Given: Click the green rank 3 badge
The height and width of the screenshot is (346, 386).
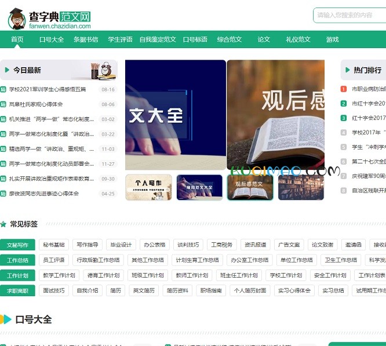Looking at the screenshot, I should click(344, 118).
